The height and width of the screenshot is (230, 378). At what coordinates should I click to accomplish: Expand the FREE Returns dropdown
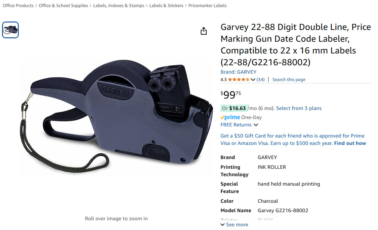239,125
